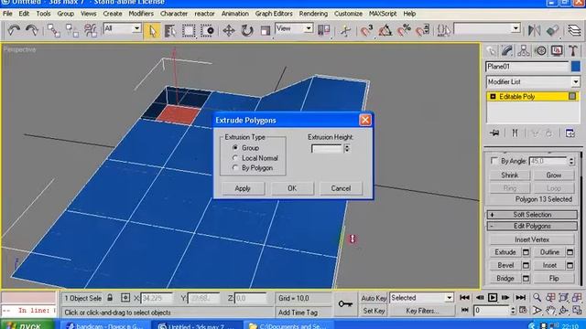Screen dimensions: 586x329
Task: Open Bevel settings box beside Bevel
Action: tap(526, 266)
